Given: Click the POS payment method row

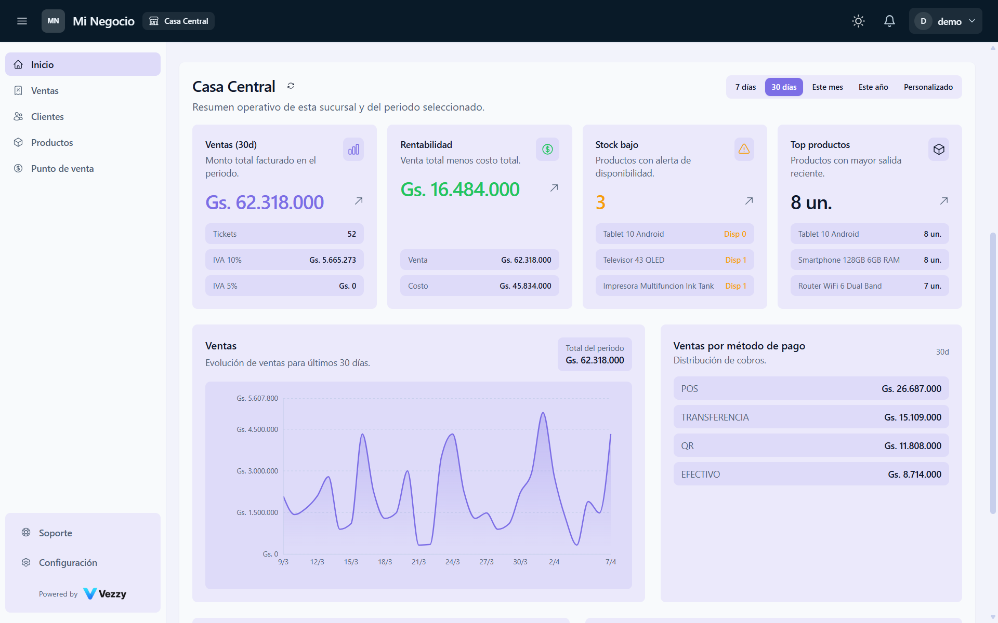Looking at the screenshot, I should tap(811, 388).
